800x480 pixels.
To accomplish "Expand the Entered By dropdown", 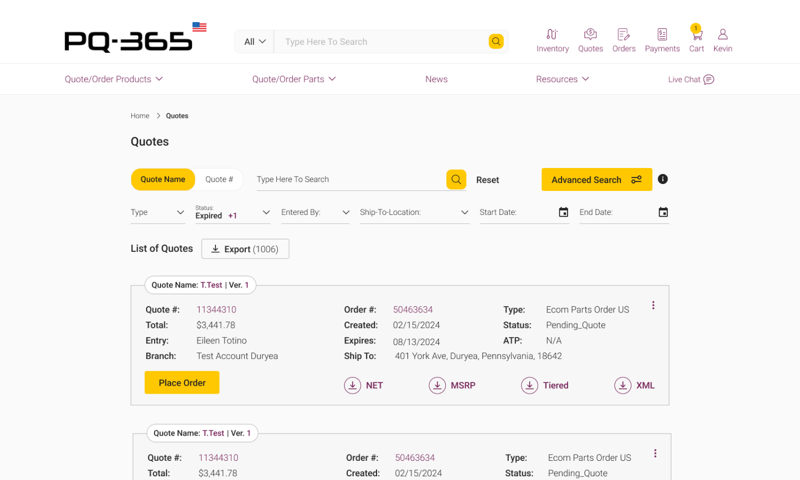I will point(315,212).
